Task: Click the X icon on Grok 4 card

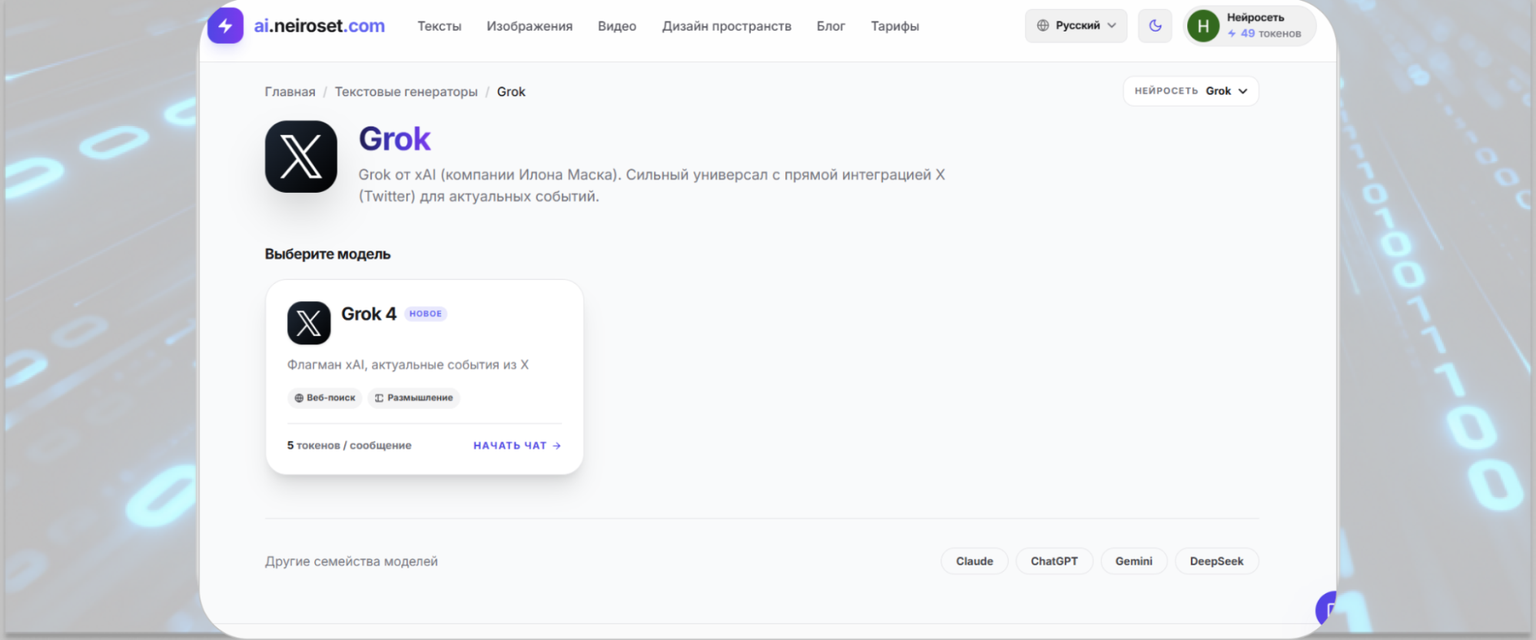Action: 309,323
